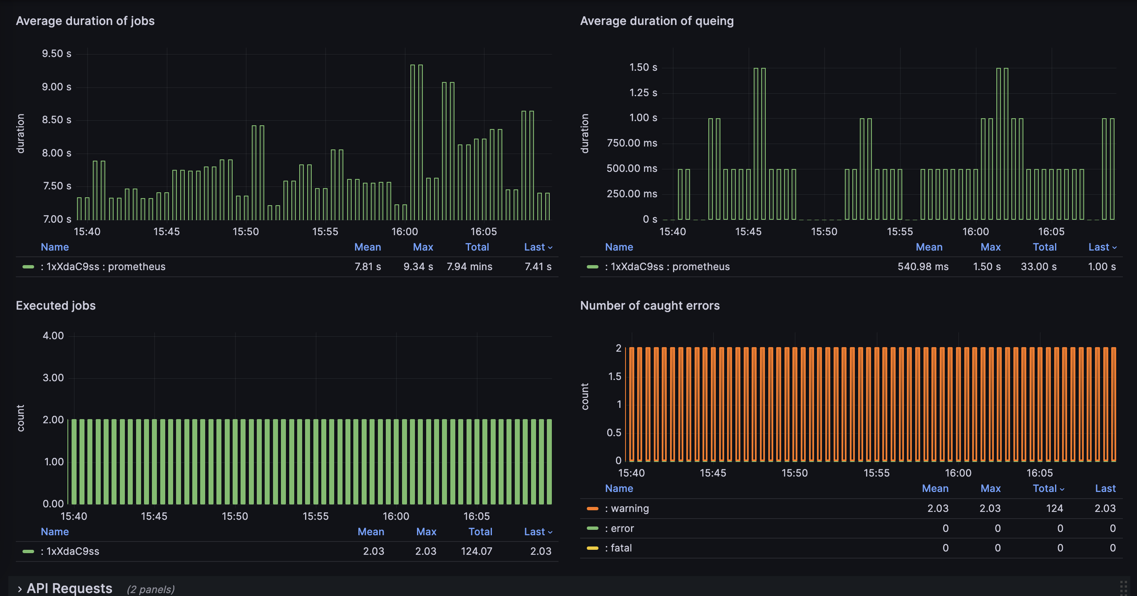Click the Average duration of jobs title
Screen dimensions: 1137x596
click(85, 21)
